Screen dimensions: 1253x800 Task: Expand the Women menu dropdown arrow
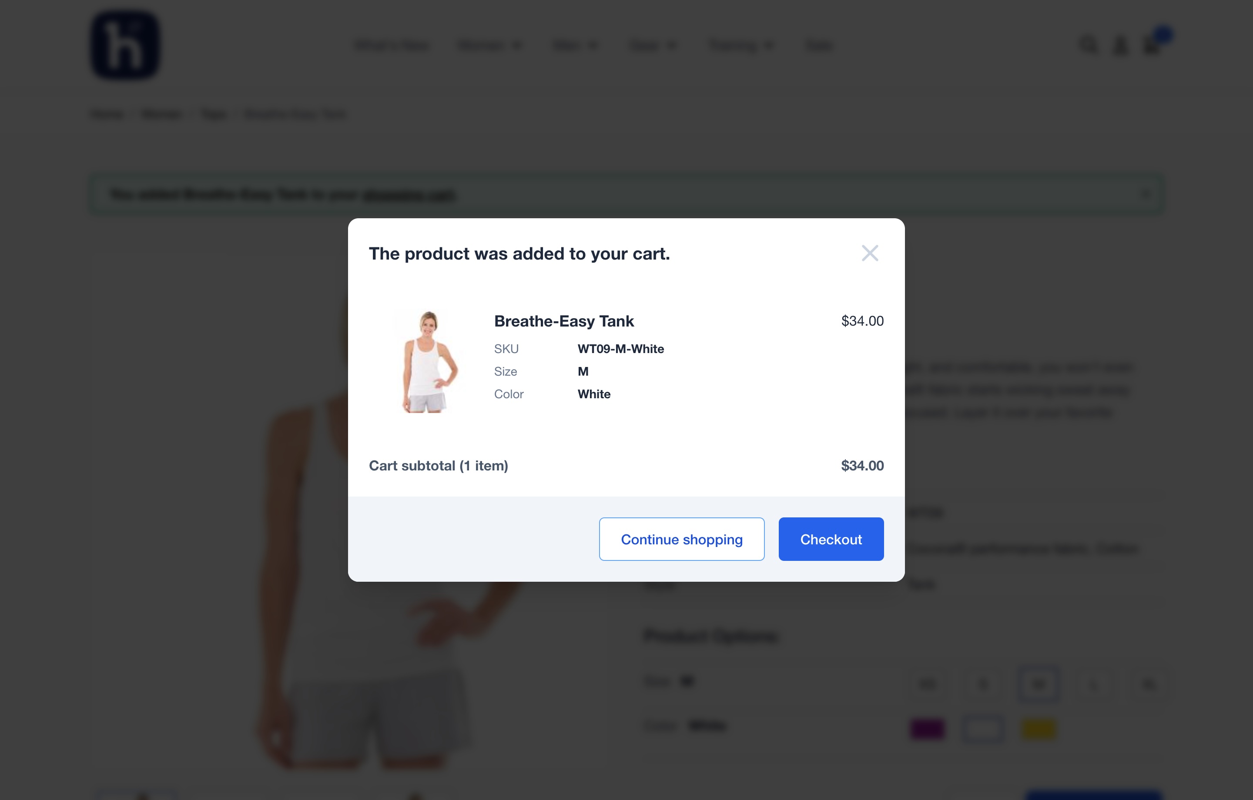[x=517, y=46]
